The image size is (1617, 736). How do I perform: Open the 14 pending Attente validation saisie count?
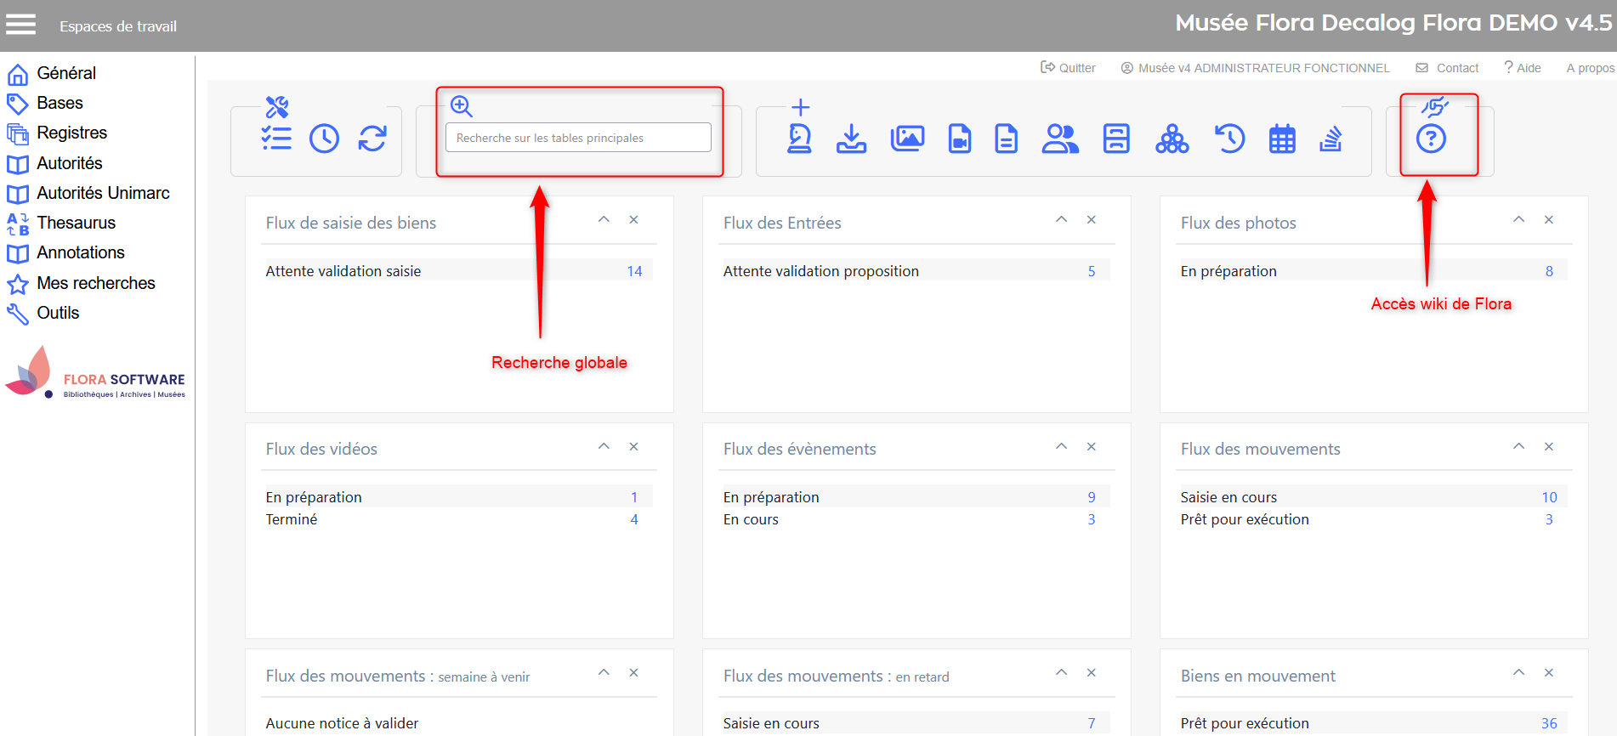[x=634, y=271]
